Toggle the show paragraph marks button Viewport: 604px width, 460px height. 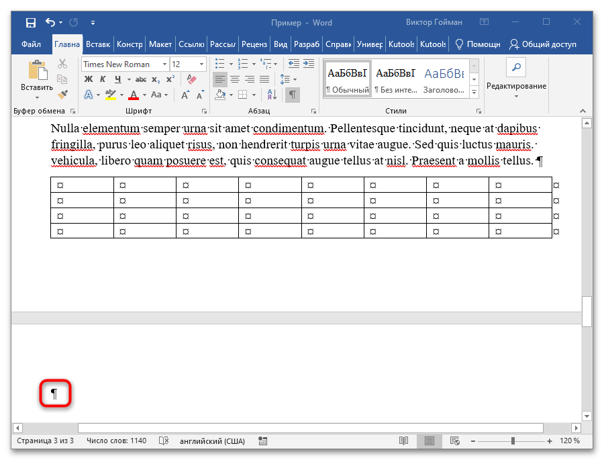pyautogui.click(x=293, y=95)
